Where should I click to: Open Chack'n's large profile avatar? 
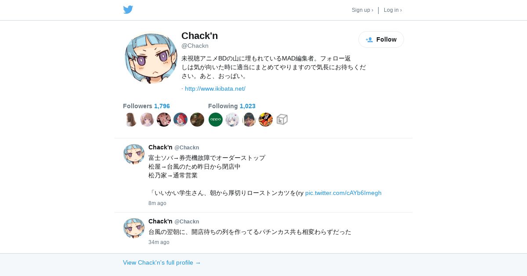tap(151, 57)
